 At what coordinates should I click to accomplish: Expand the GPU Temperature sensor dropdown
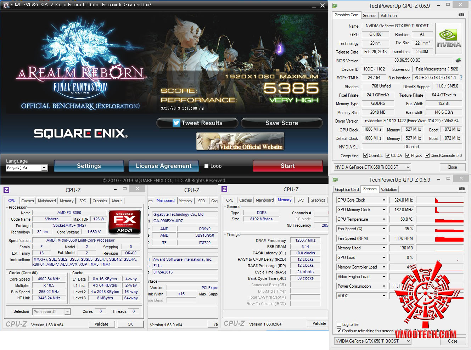tap(384, 219)
